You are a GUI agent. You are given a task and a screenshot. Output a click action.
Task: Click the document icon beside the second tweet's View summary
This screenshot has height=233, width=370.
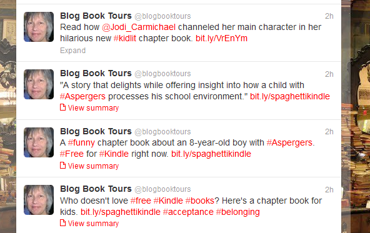(62, 107)
